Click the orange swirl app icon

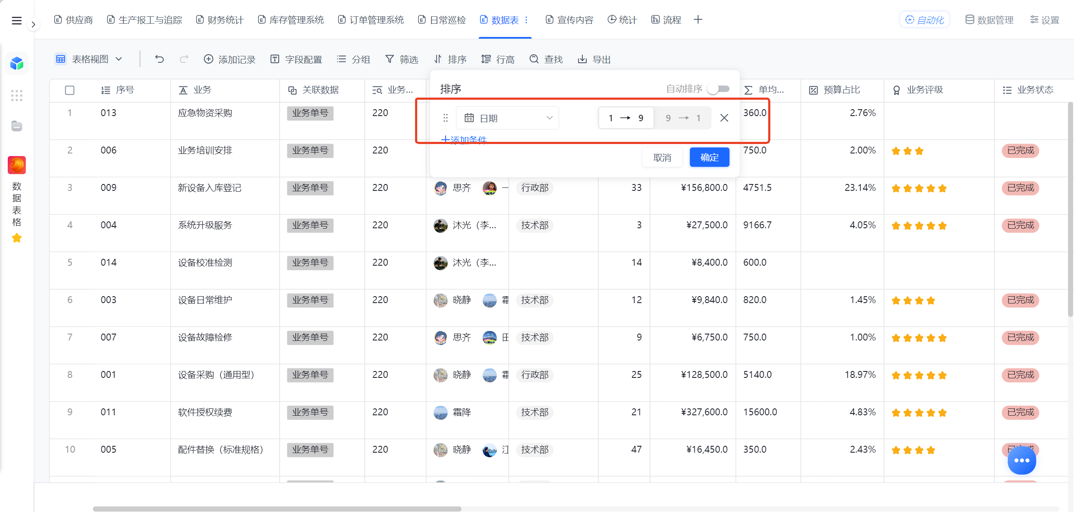tap(17, 165)
